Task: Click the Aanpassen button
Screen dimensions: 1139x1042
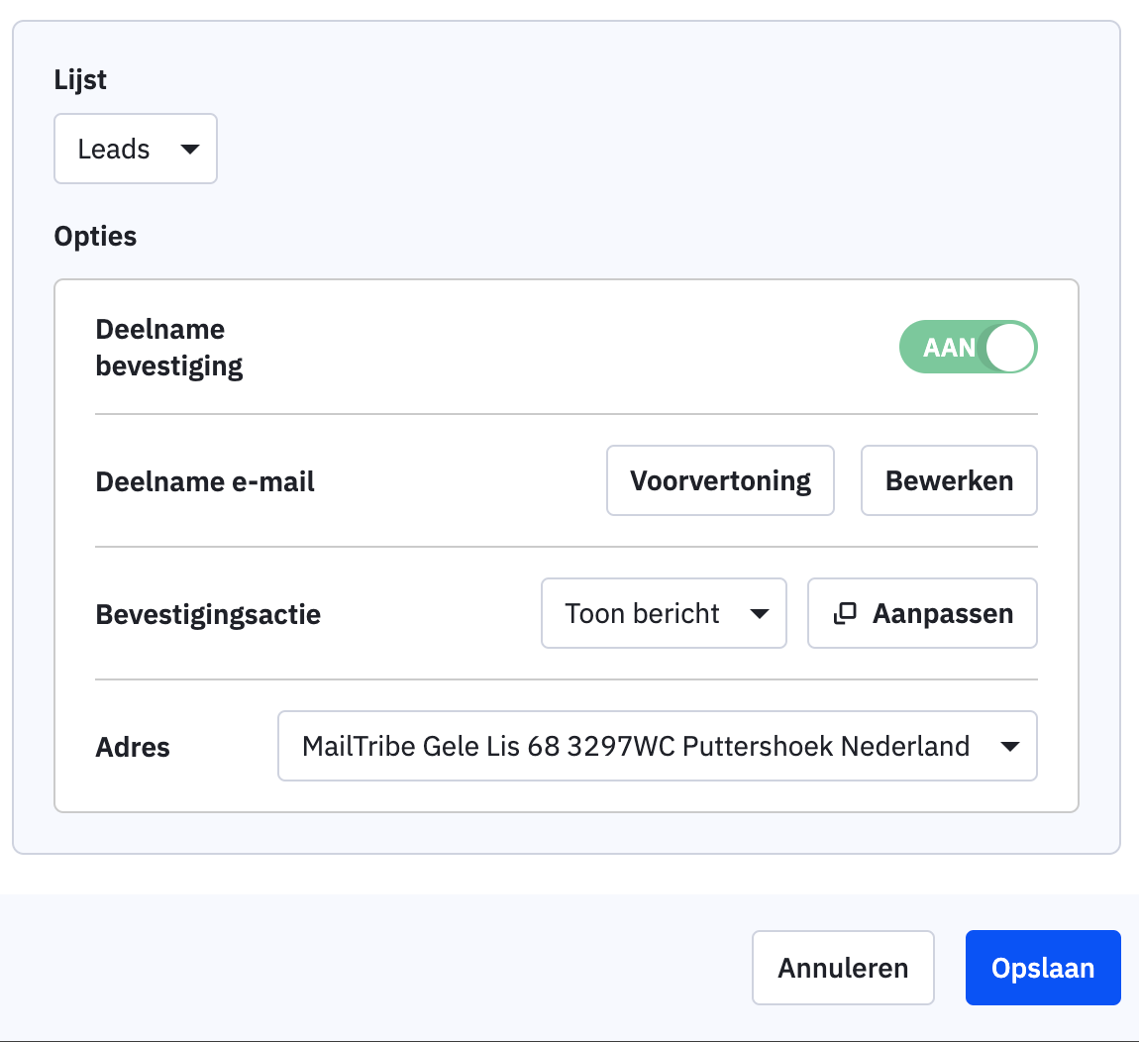Action: click(x=922, y=614)
